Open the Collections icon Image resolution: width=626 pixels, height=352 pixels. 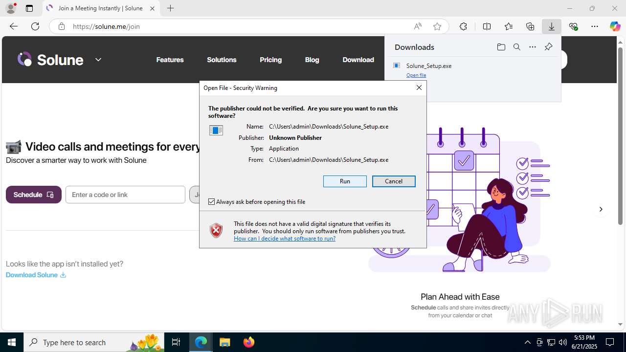point(530,26)
